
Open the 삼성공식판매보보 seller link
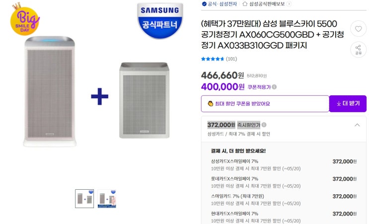[x=267, y=3]
